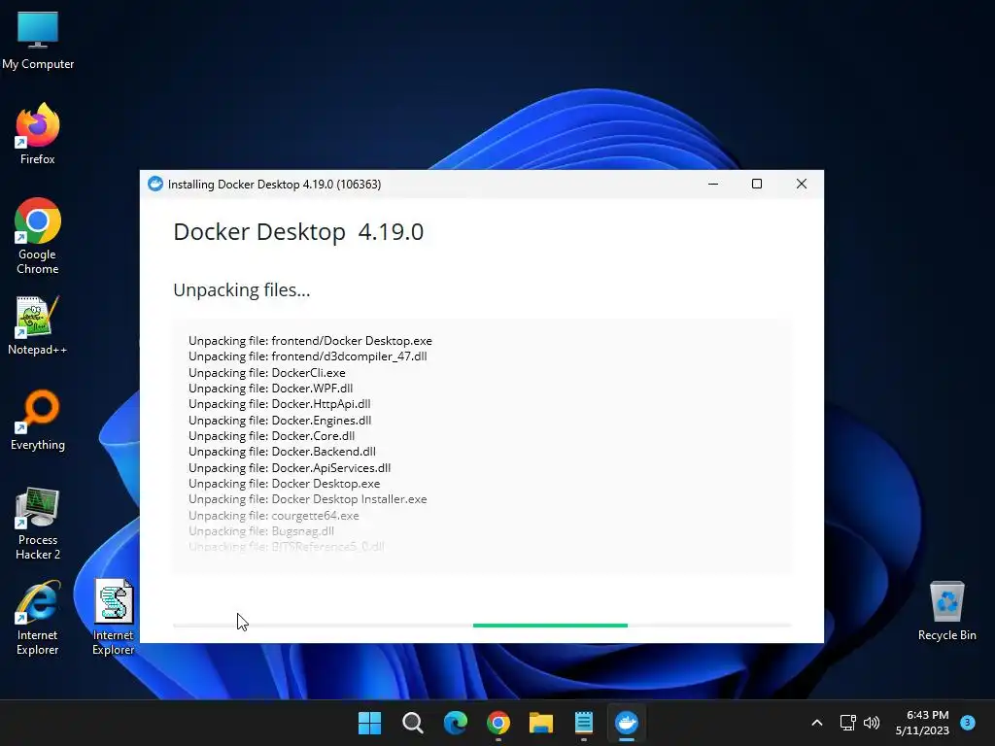
Task: Open the volume speaker tray icon
Action: tap(872, 723)
